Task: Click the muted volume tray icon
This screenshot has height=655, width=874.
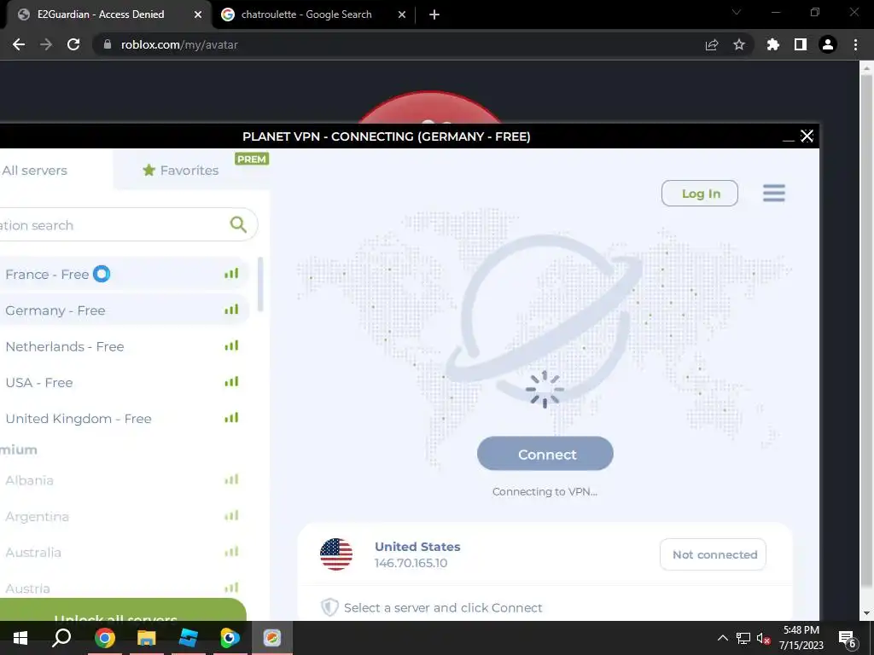Action: click(764, 639)
